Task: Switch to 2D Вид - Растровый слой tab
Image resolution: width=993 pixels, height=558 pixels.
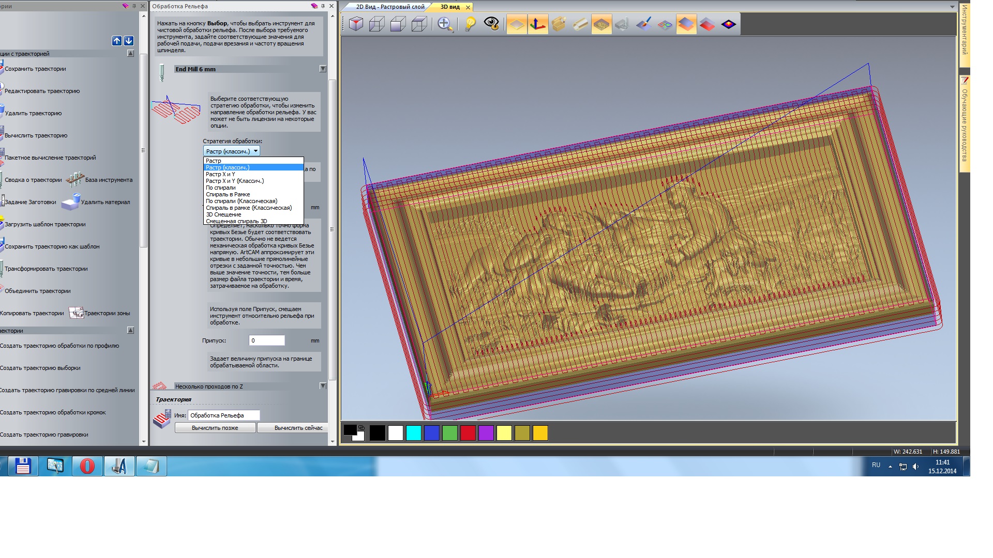Action: (x=390, y=7)
